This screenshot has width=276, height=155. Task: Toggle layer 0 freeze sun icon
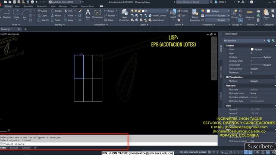tap(136, 11)
